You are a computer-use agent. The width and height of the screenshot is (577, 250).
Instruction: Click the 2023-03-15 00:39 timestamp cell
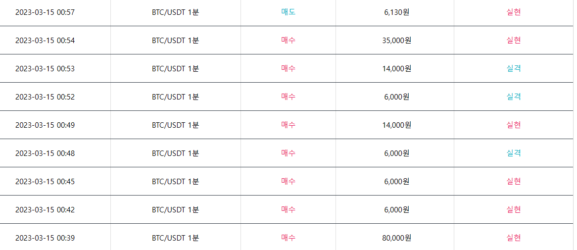pyautogui.click(x=45, y=238)
